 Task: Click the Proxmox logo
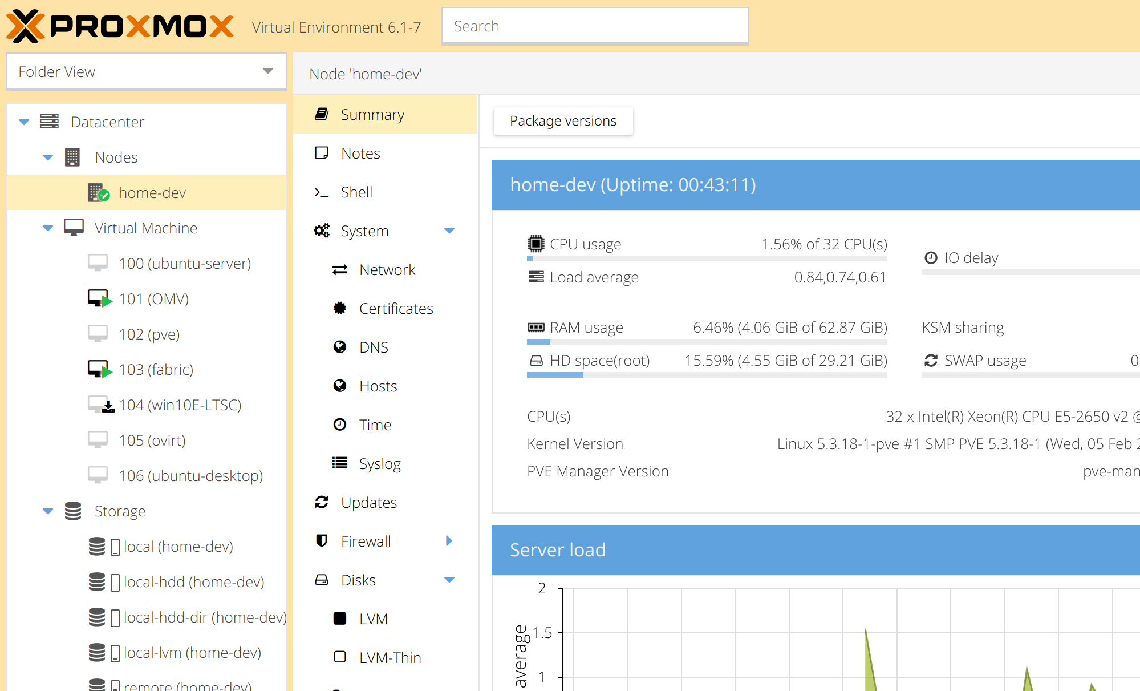pyautogui.click(x=120, y=26)
